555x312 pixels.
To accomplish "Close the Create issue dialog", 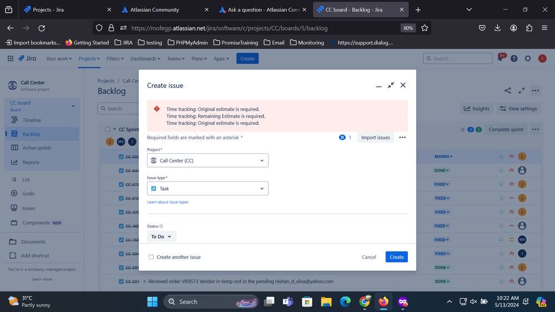I will pos(403,85).
